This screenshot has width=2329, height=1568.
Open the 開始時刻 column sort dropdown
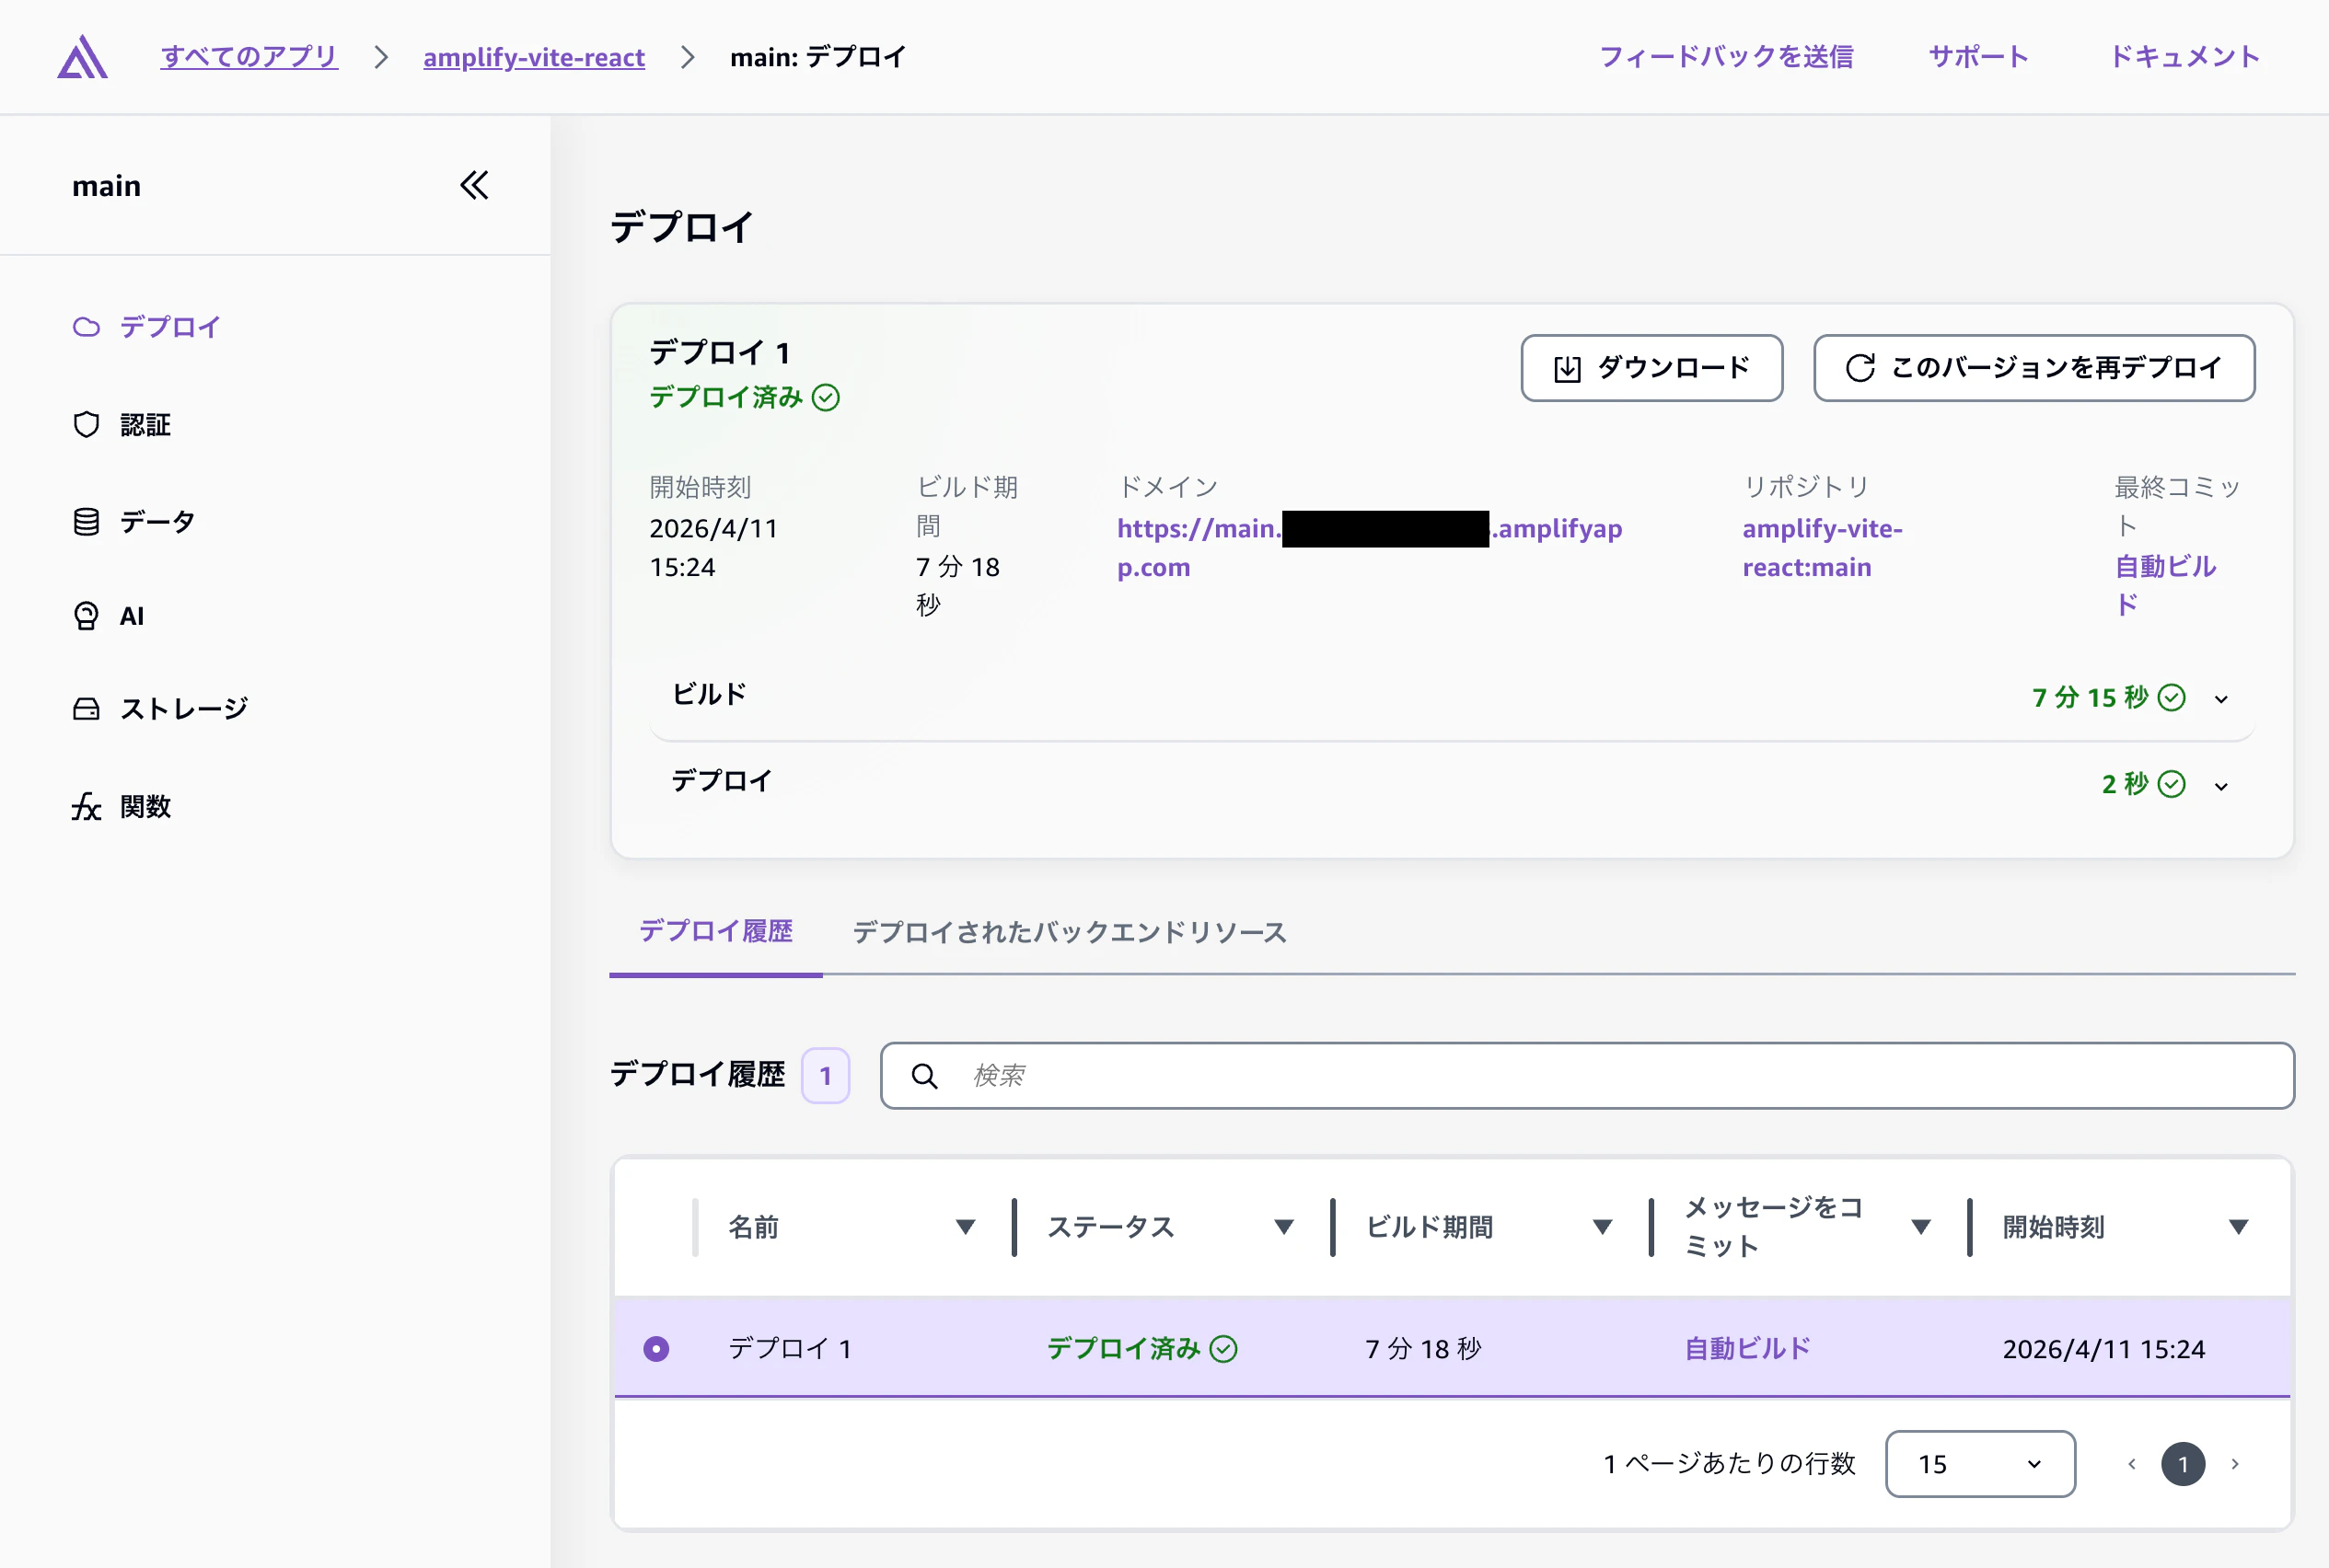click(2239, 1227)
